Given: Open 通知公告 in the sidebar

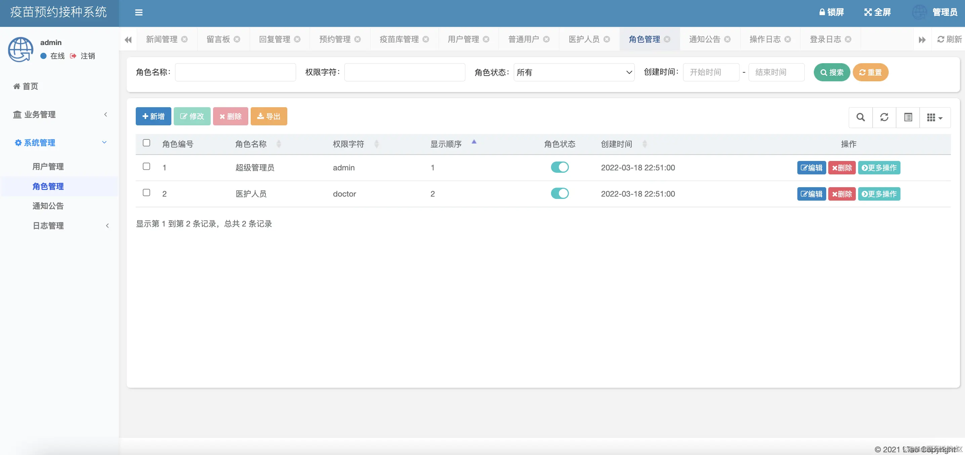Looking at the screenshot, I should pyautogui.click(x=48, y=206).
